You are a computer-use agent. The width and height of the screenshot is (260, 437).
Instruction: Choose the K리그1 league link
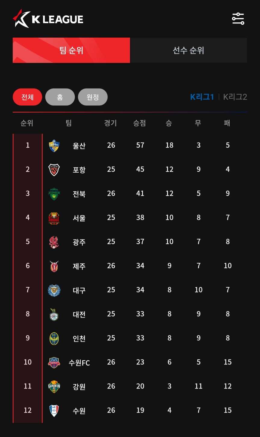(x=202, y=97)
